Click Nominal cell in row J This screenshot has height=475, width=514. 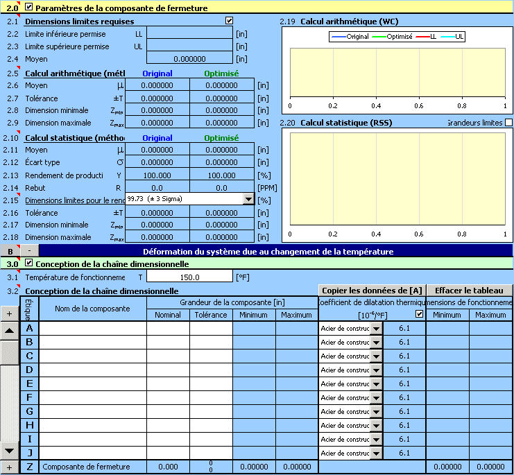coord(168,453)
